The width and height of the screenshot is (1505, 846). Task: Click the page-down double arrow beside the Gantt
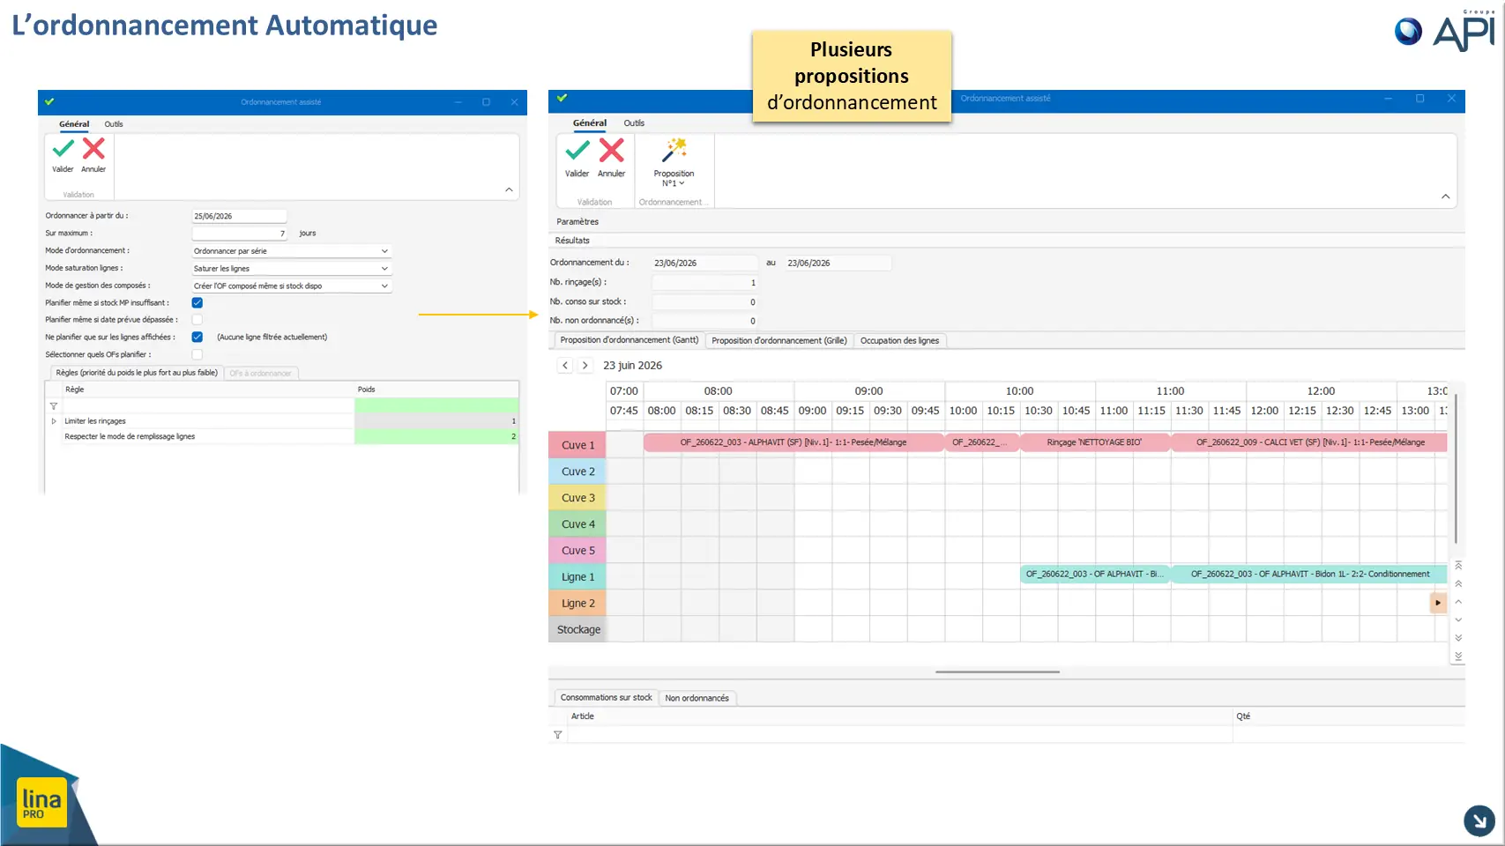[1458, 638]
